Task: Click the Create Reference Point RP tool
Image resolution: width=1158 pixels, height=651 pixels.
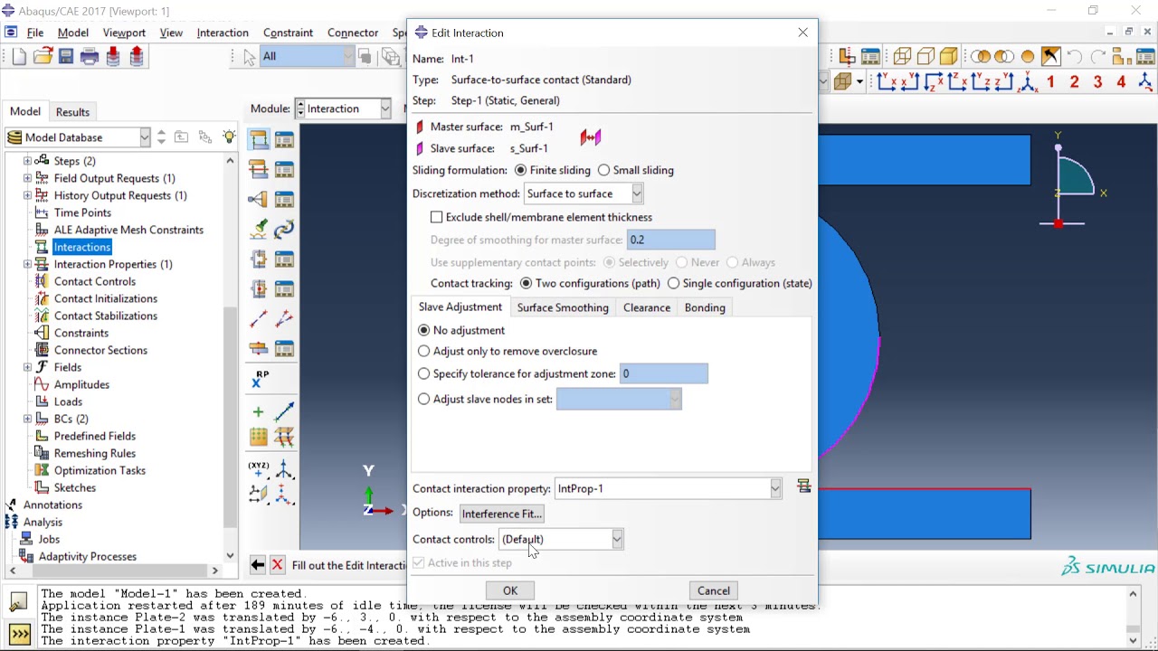Action: (x=259, y=379)
